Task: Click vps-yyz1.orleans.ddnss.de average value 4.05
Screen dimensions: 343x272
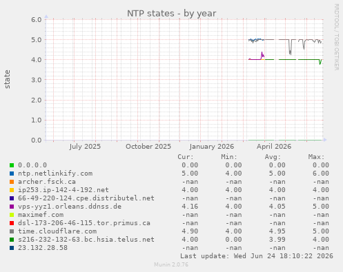Action: 277,207
